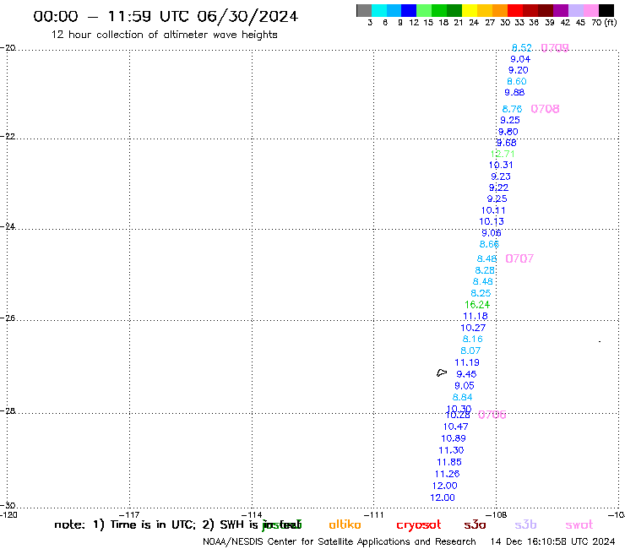Select the timestamp 14 Dec 16:10:58 UTC 2024
This screenshot has width=625, height=549.
(x=552, y=542)
